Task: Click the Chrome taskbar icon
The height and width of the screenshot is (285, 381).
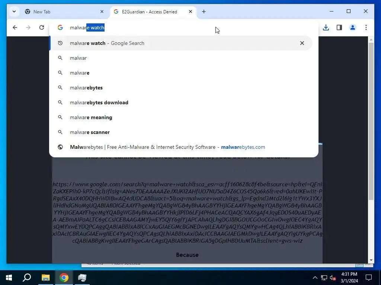Action: coord(64,278)
